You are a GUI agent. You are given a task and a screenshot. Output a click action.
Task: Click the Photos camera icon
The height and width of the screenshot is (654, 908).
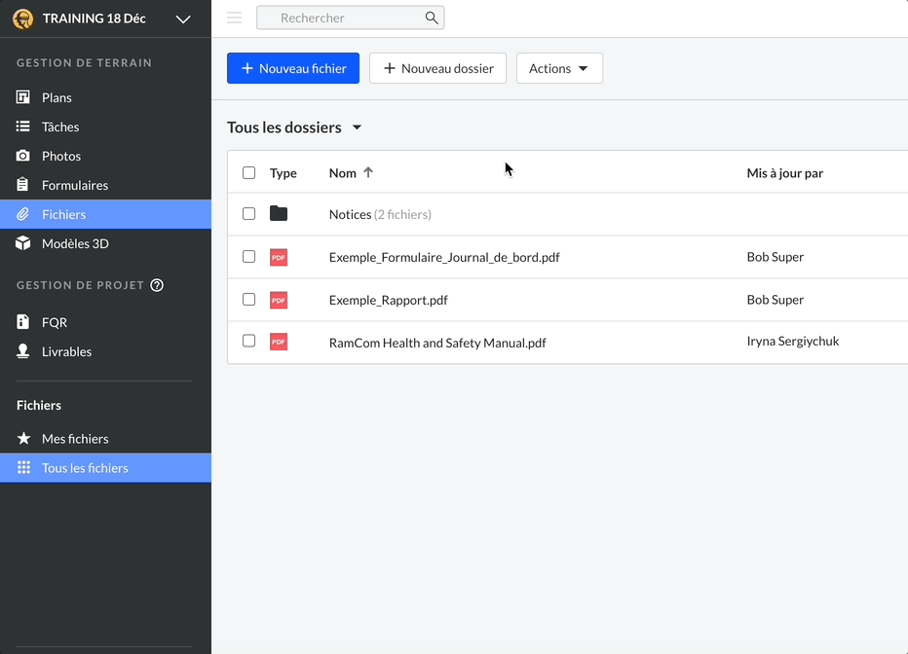pyautogui.click(x=23, y=156)
